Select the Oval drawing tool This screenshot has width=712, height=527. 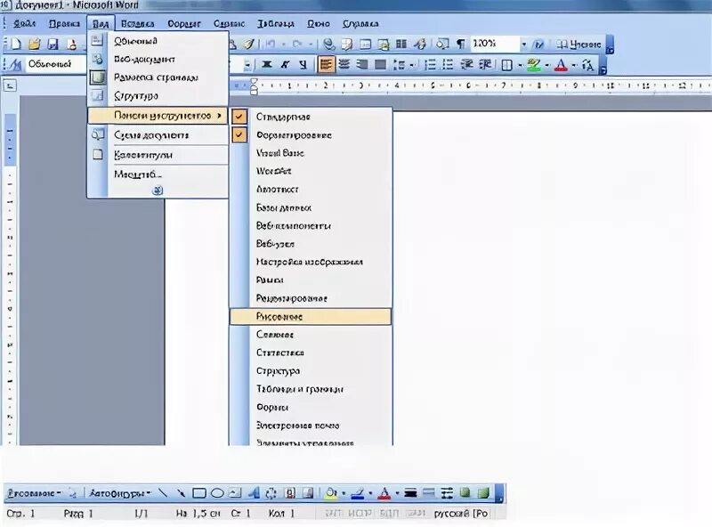217,493
